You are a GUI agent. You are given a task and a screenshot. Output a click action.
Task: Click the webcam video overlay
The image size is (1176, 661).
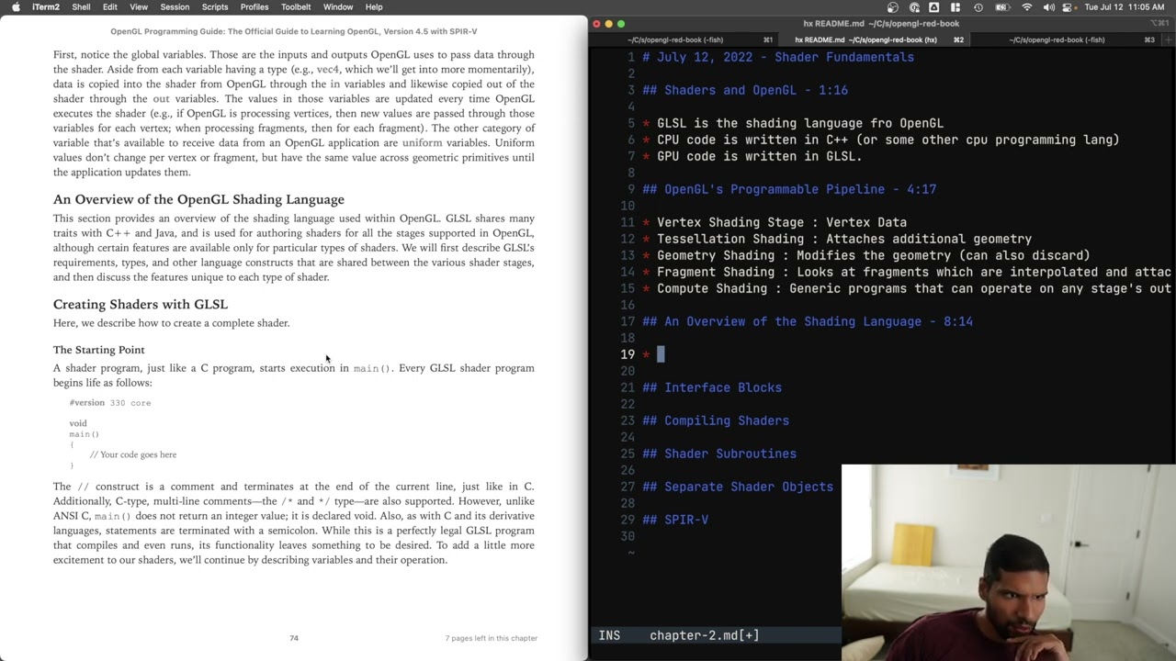1008,563
